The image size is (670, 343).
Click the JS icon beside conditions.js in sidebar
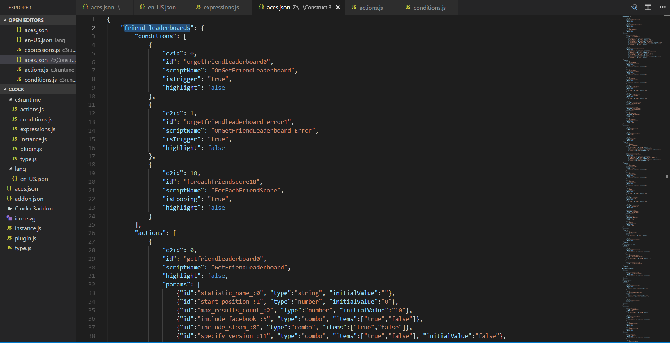(14, 119)
